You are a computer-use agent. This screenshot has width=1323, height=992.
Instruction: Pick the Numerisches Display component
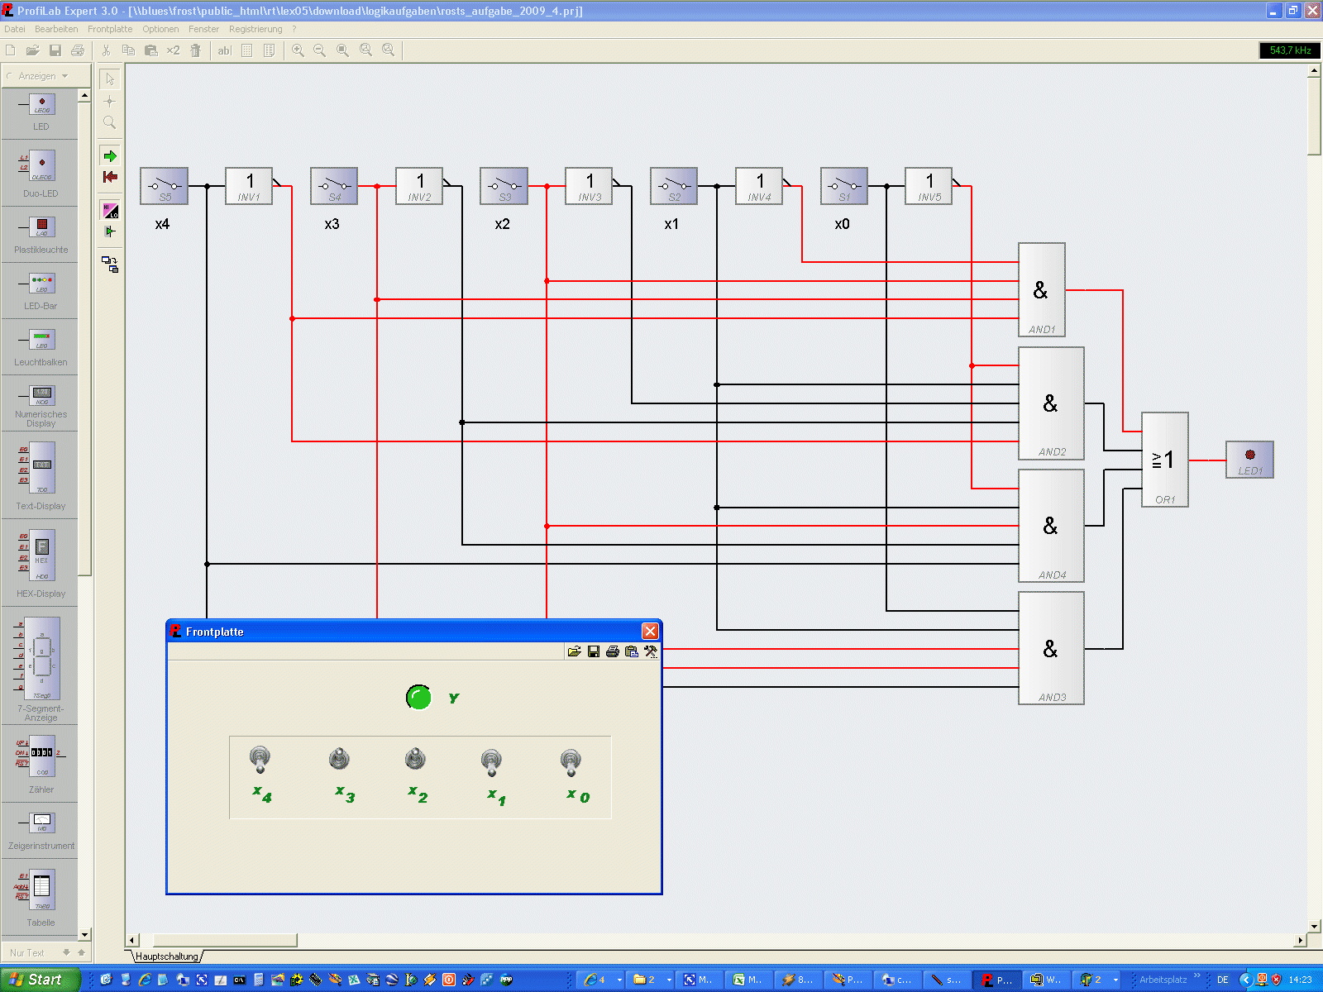click(41, 404)
